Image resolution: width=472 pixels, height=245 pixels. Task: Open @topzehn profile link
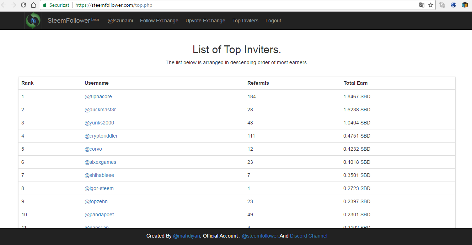coord(96,201)
